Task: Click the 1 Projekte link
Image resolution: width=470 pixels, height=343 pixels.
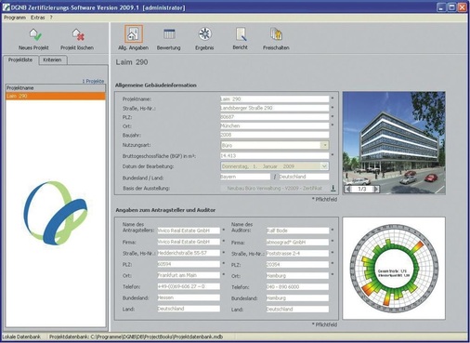Action: point(93,81)
